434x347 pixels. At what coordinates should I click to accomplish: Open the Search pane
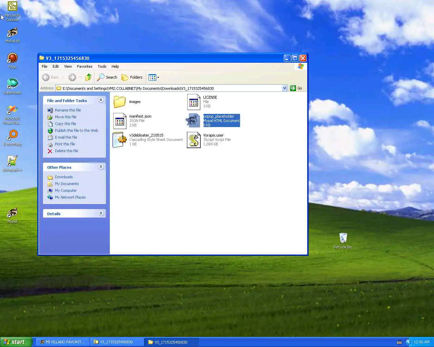[107, 77]
